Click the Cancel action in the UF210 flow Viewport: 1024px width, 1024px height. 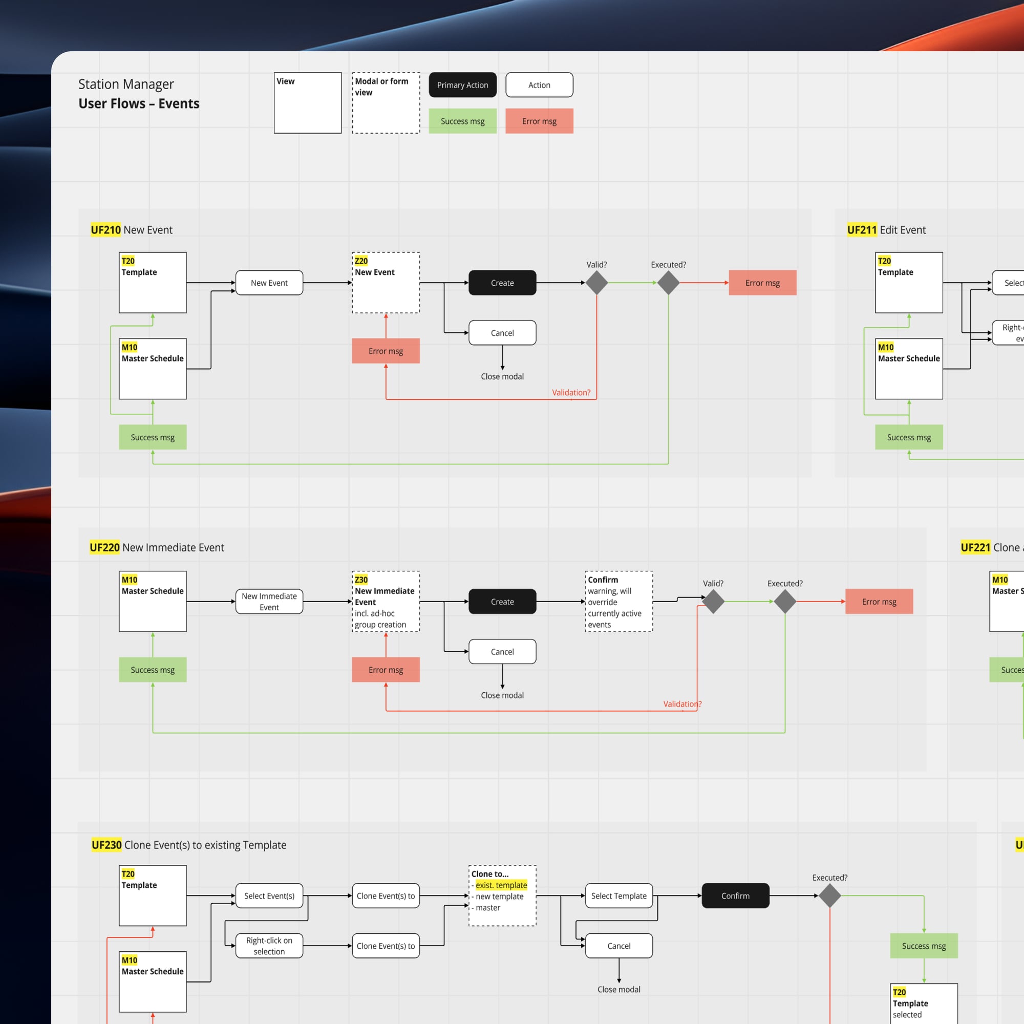[502, 333]
